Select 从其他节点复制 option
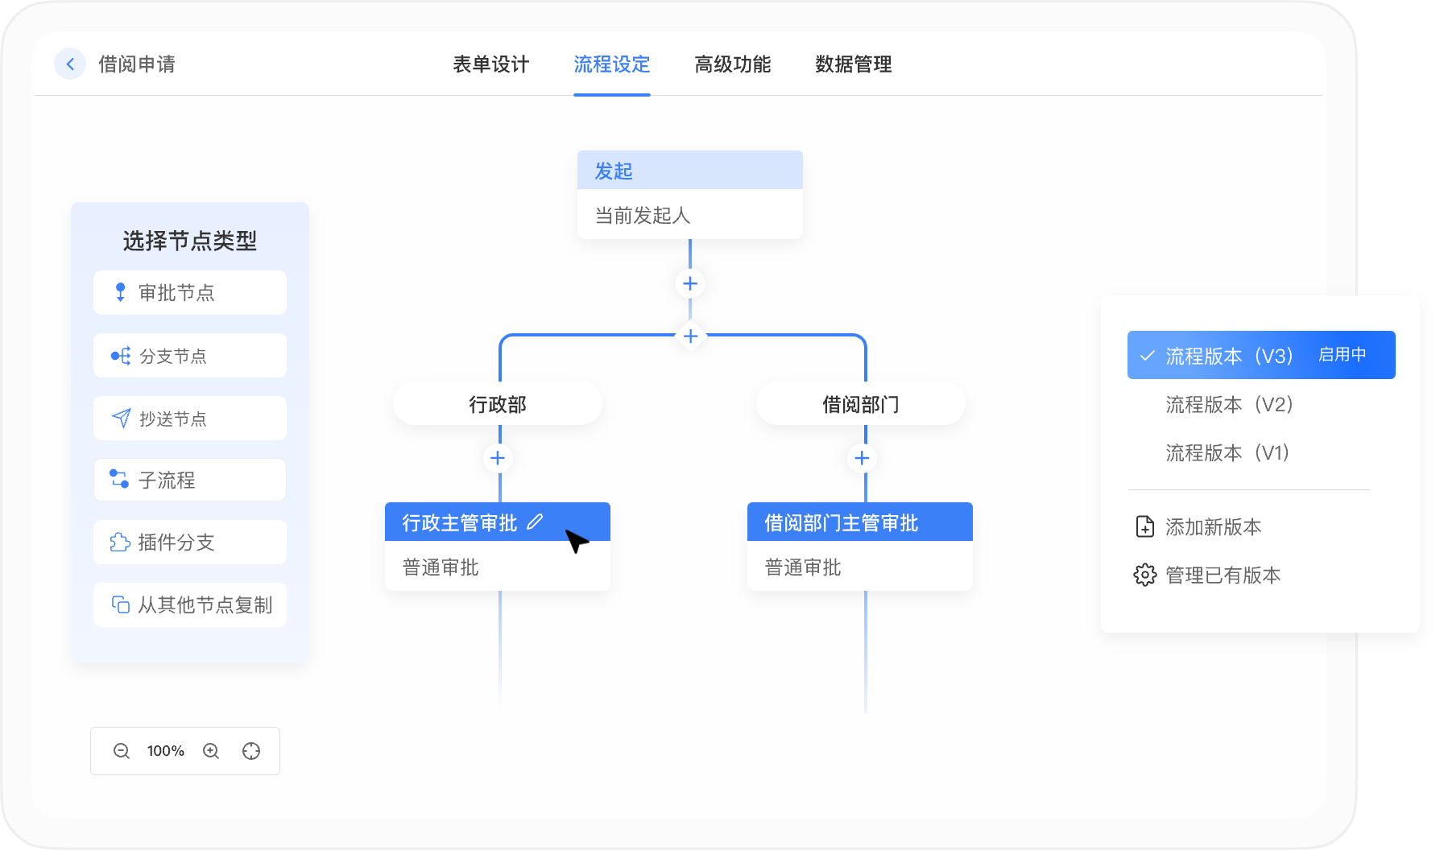This screenshot has height=850, width=1444. [x=190, y=604]
